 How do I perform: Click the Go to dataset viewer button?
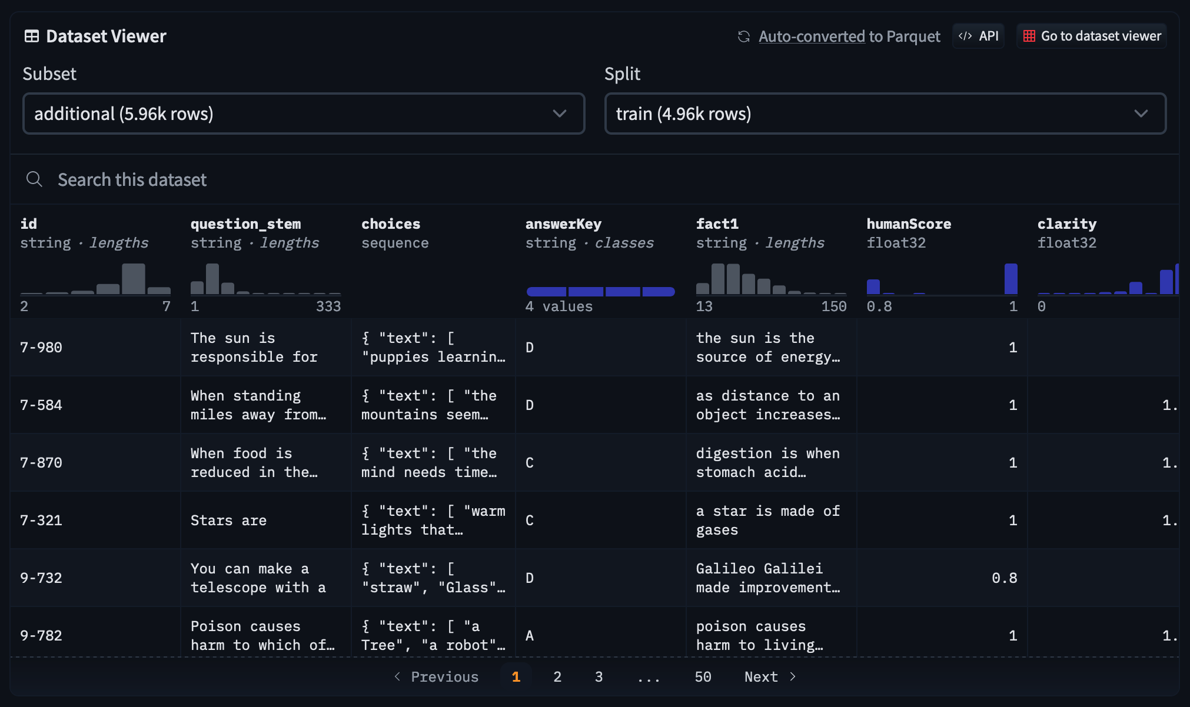pos(1091,36)
